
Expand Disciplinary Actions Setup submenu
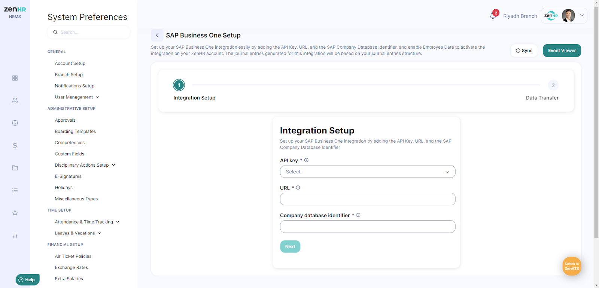[x=85, y=165]
